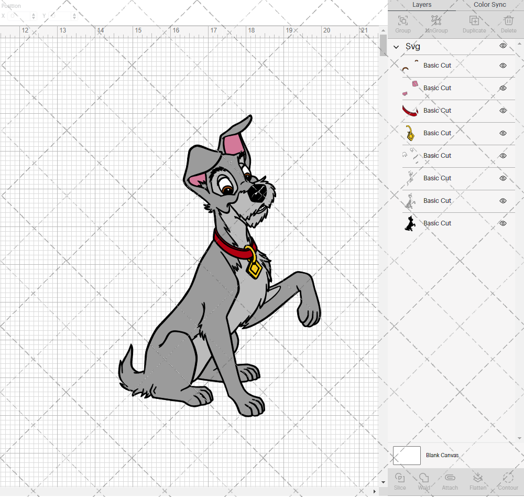Click the Blank Canvas label

coord(442,455)
